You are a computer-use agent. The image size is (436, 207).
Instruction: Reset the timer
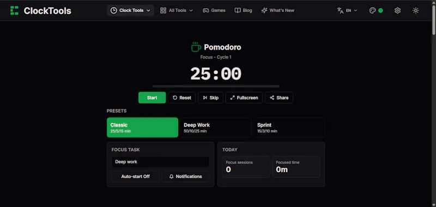click(182, 98)
